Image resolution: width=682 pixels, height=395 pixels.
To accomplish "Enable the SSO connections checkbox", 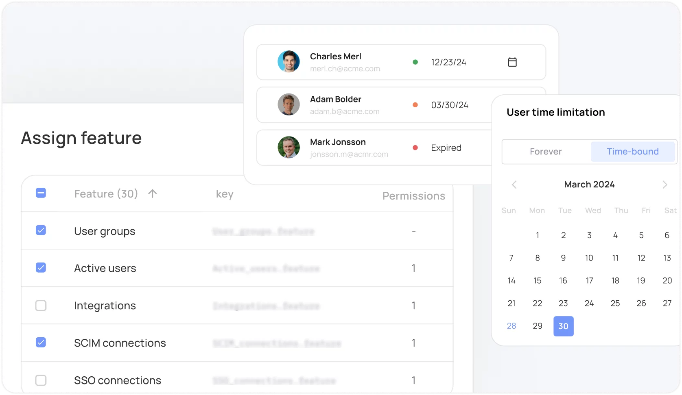I will click(41, 380).
